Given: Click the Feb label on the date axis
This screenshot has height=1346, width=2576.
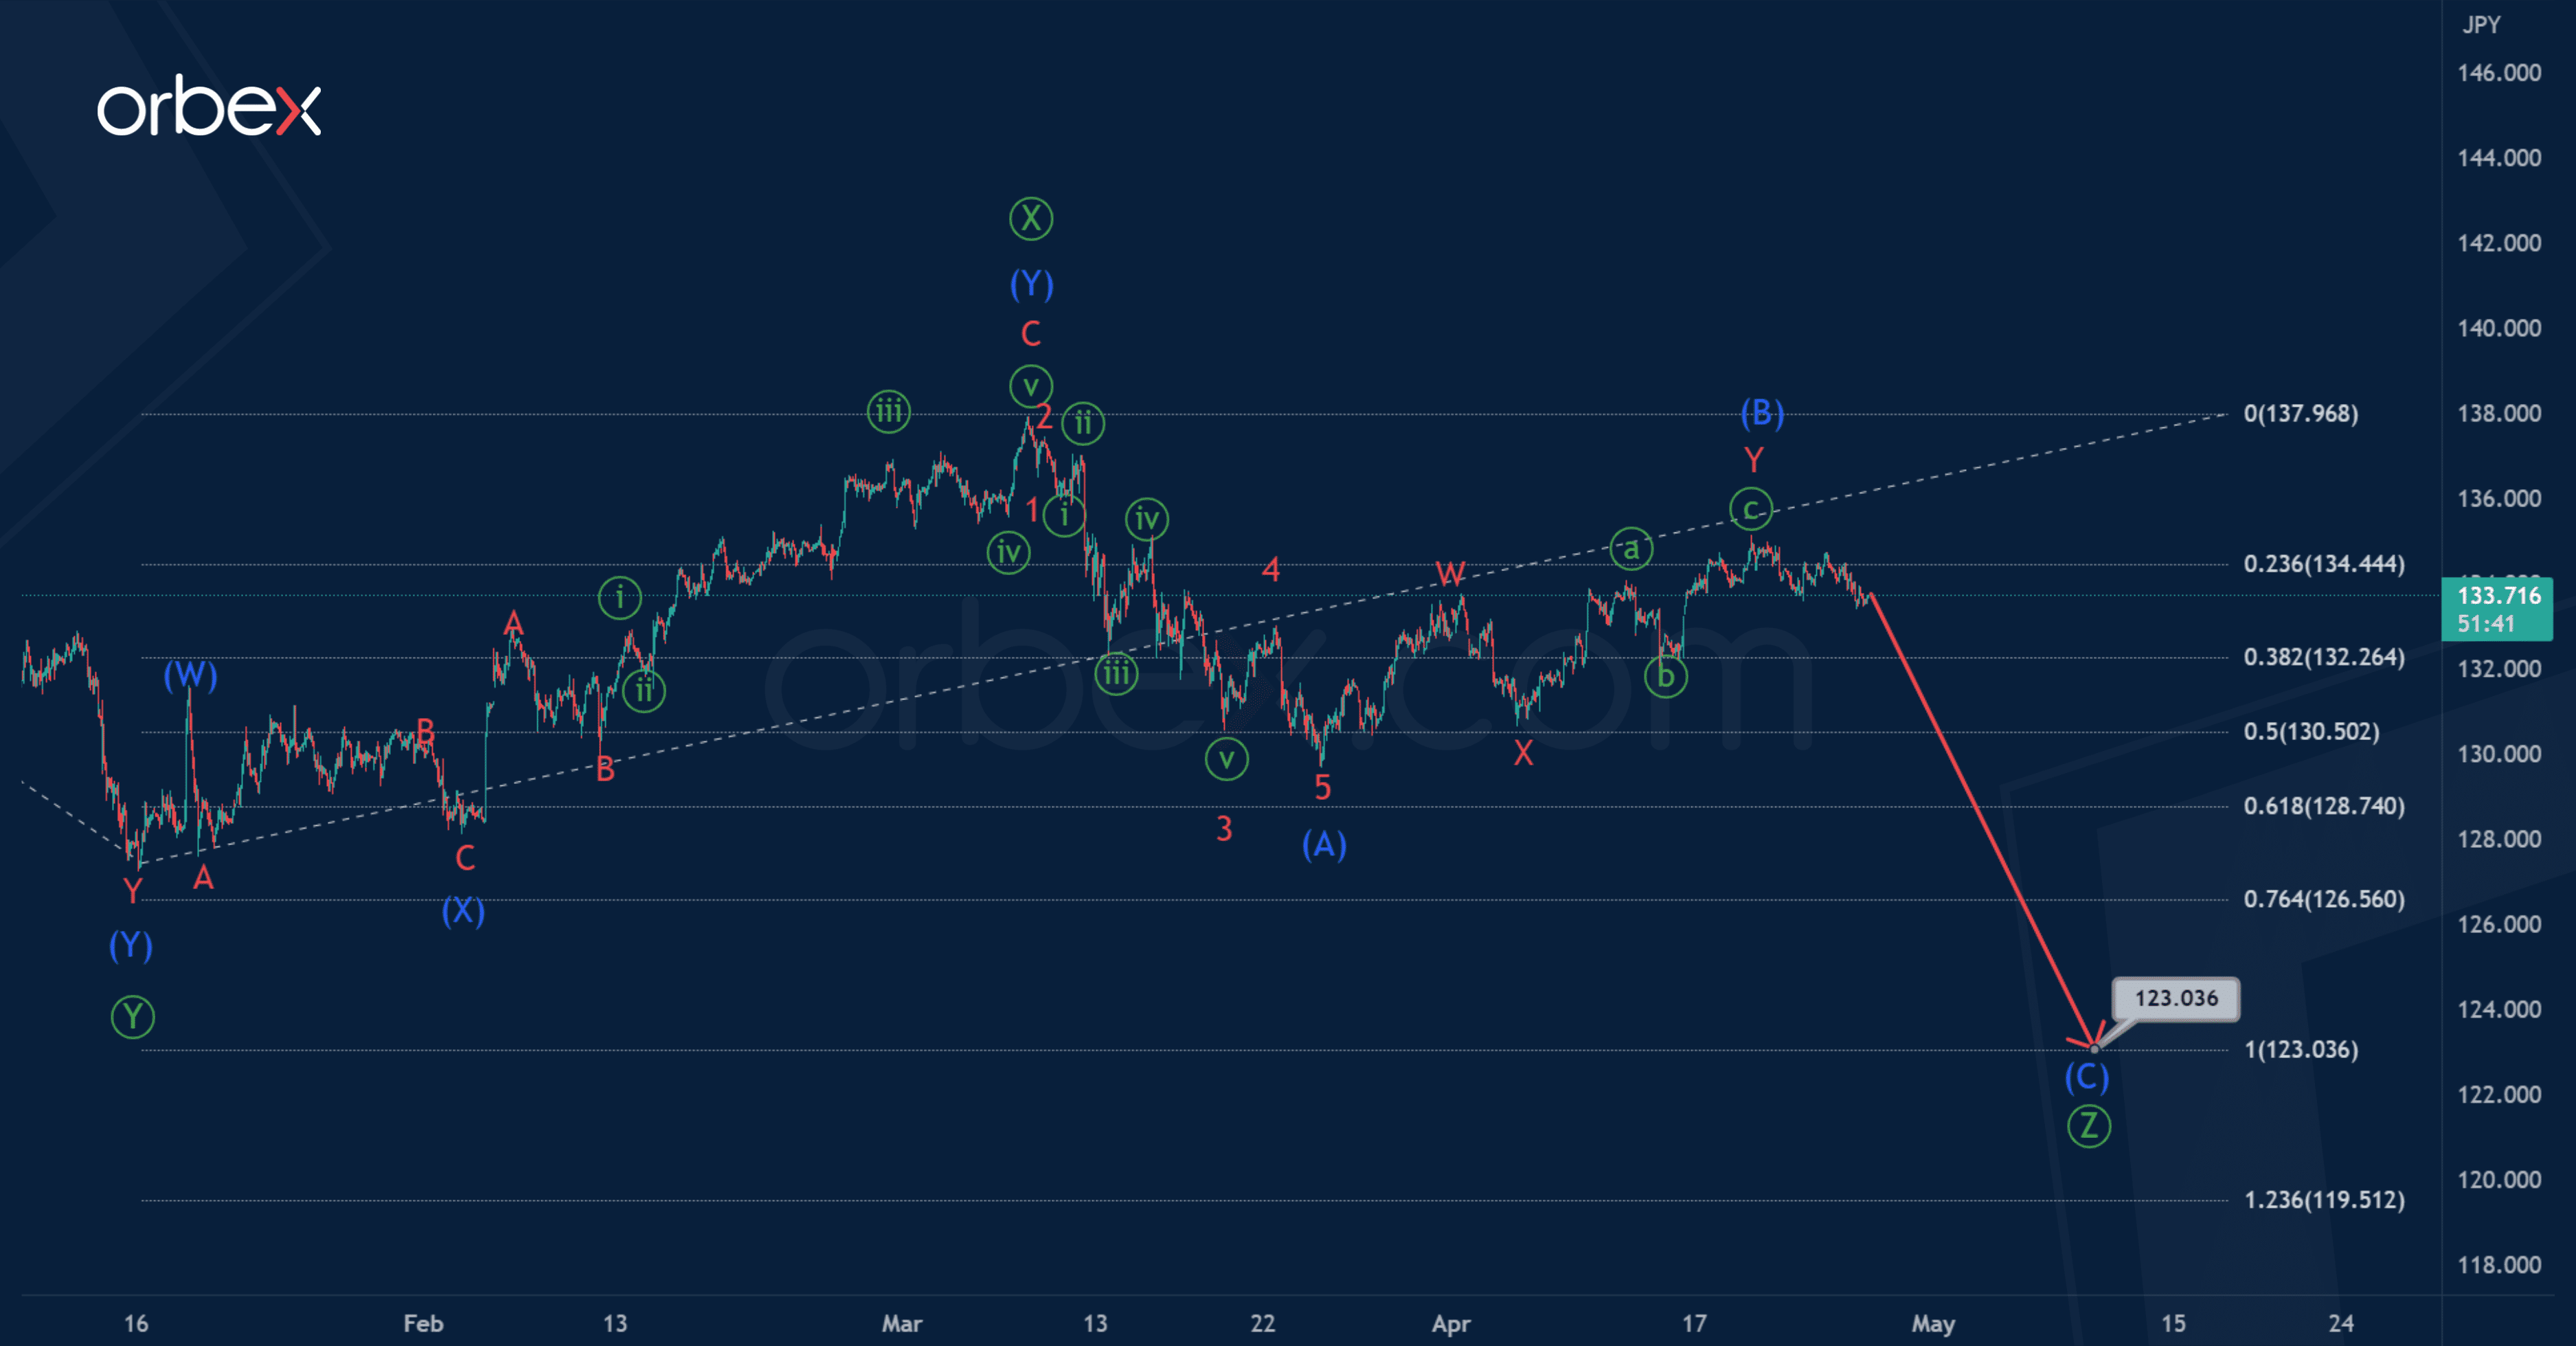Looking at the screenshot, I should coord(423,1323).
